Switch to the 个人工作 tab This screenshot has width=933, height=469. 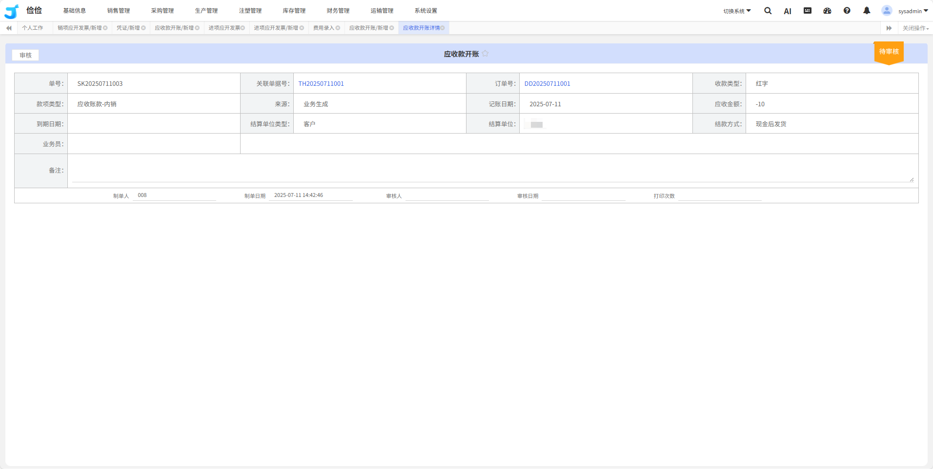(33, 28)
